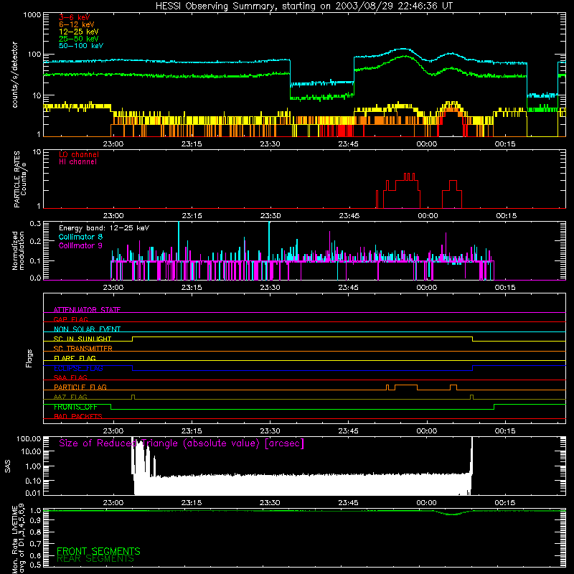Select the 'REAR SEGMENTS' legend label
This screenshot has width=574, height=574.
click(95, 559)
